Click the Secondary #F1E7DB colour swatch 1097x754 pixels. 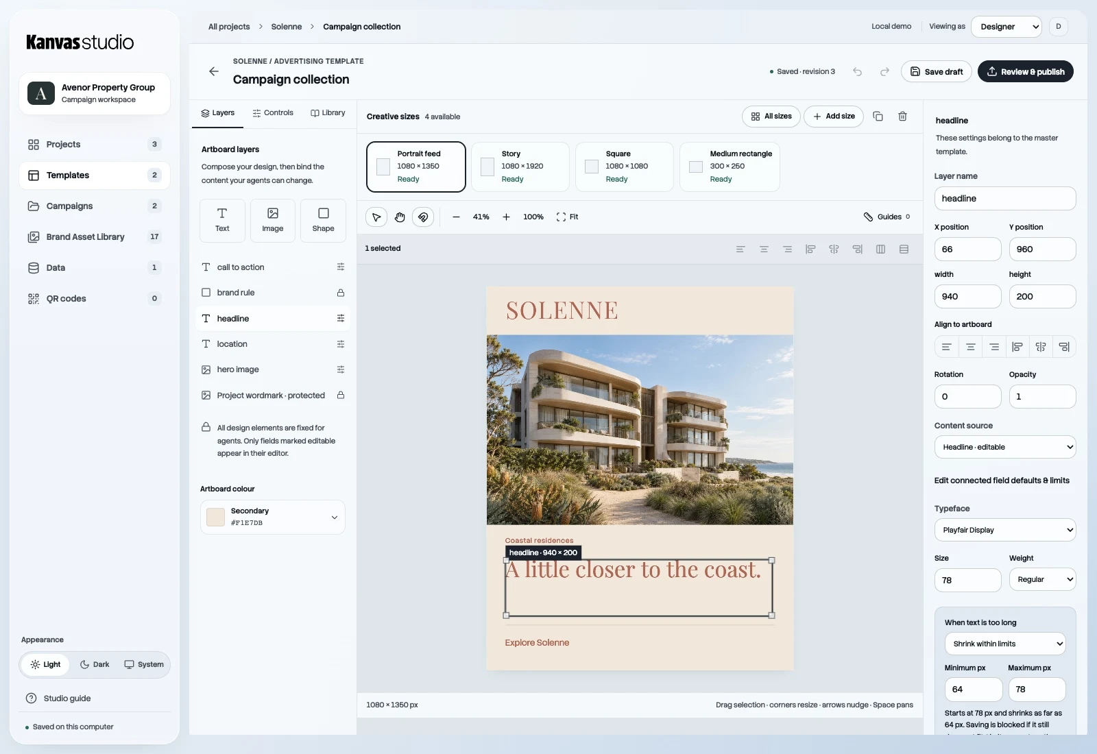click(x=216, y=517)
